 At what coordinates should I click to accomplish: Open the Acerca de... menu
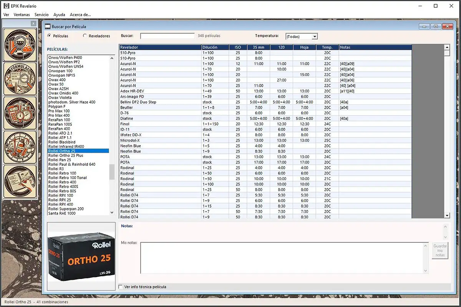tap(80, 15)
